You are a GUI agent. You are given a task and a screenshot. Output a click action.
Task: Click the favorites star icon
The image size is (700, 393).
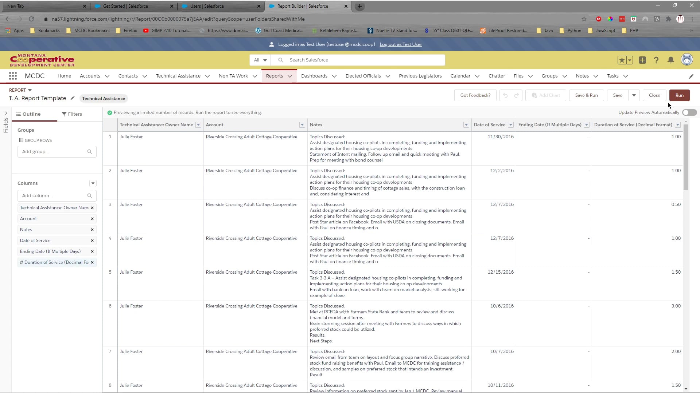point(622,60)
